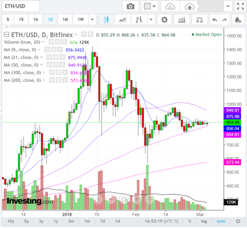This screenshot has width=247, height=228.
Task: Create a price alert with bell icon
Action: click(238, 19)
